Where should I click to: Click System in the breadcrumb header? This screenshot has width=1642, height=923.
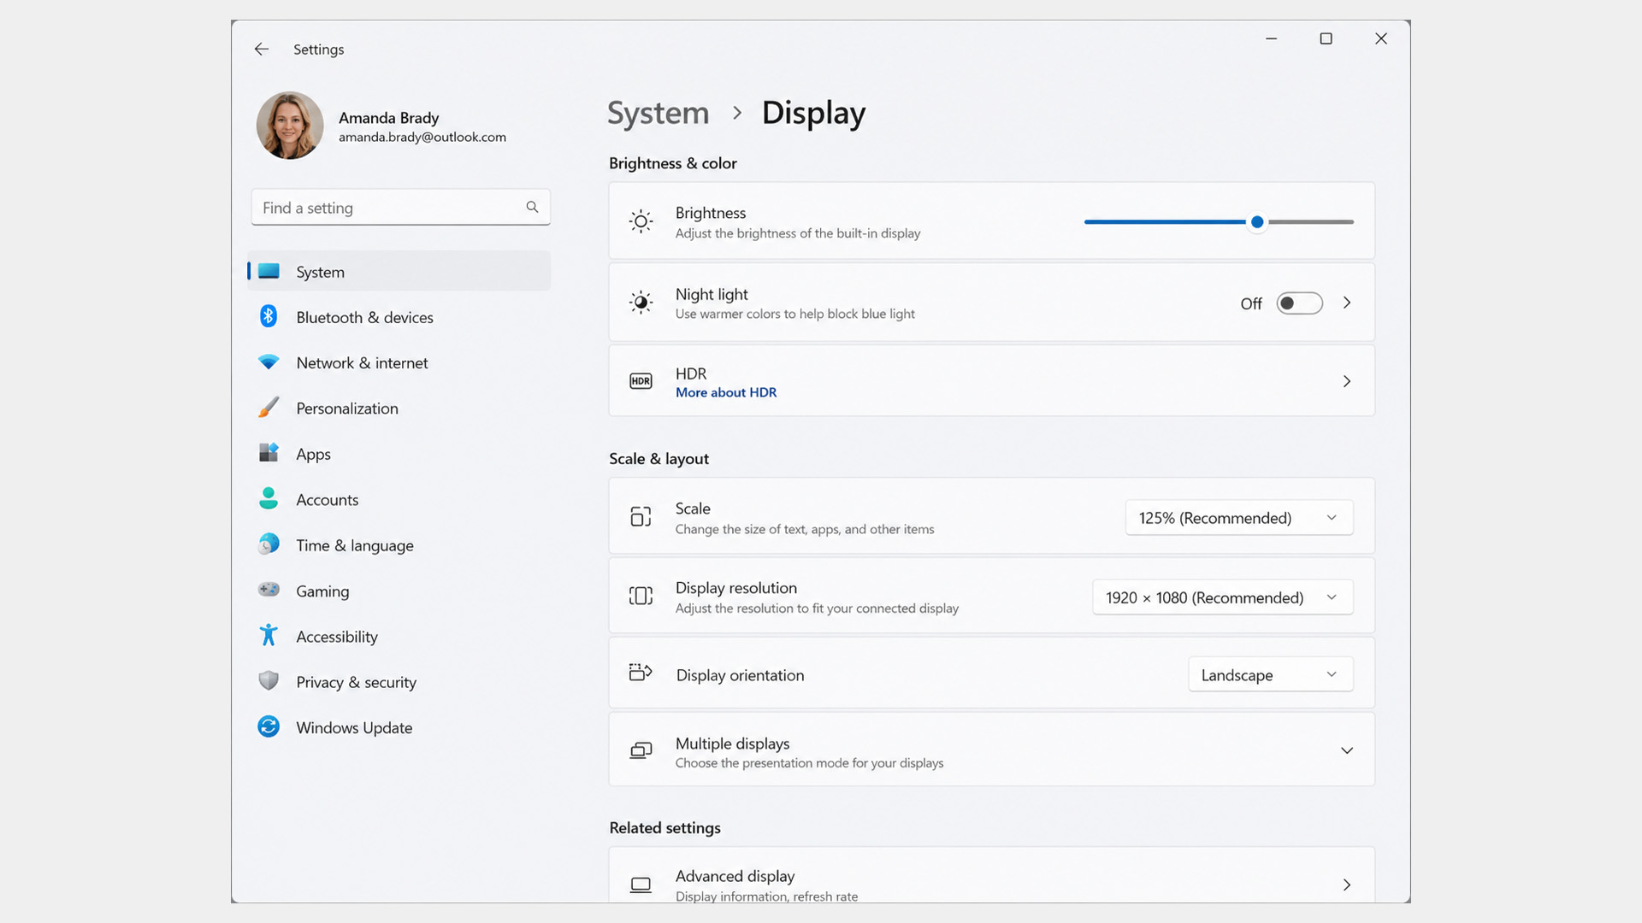point(659,113)
